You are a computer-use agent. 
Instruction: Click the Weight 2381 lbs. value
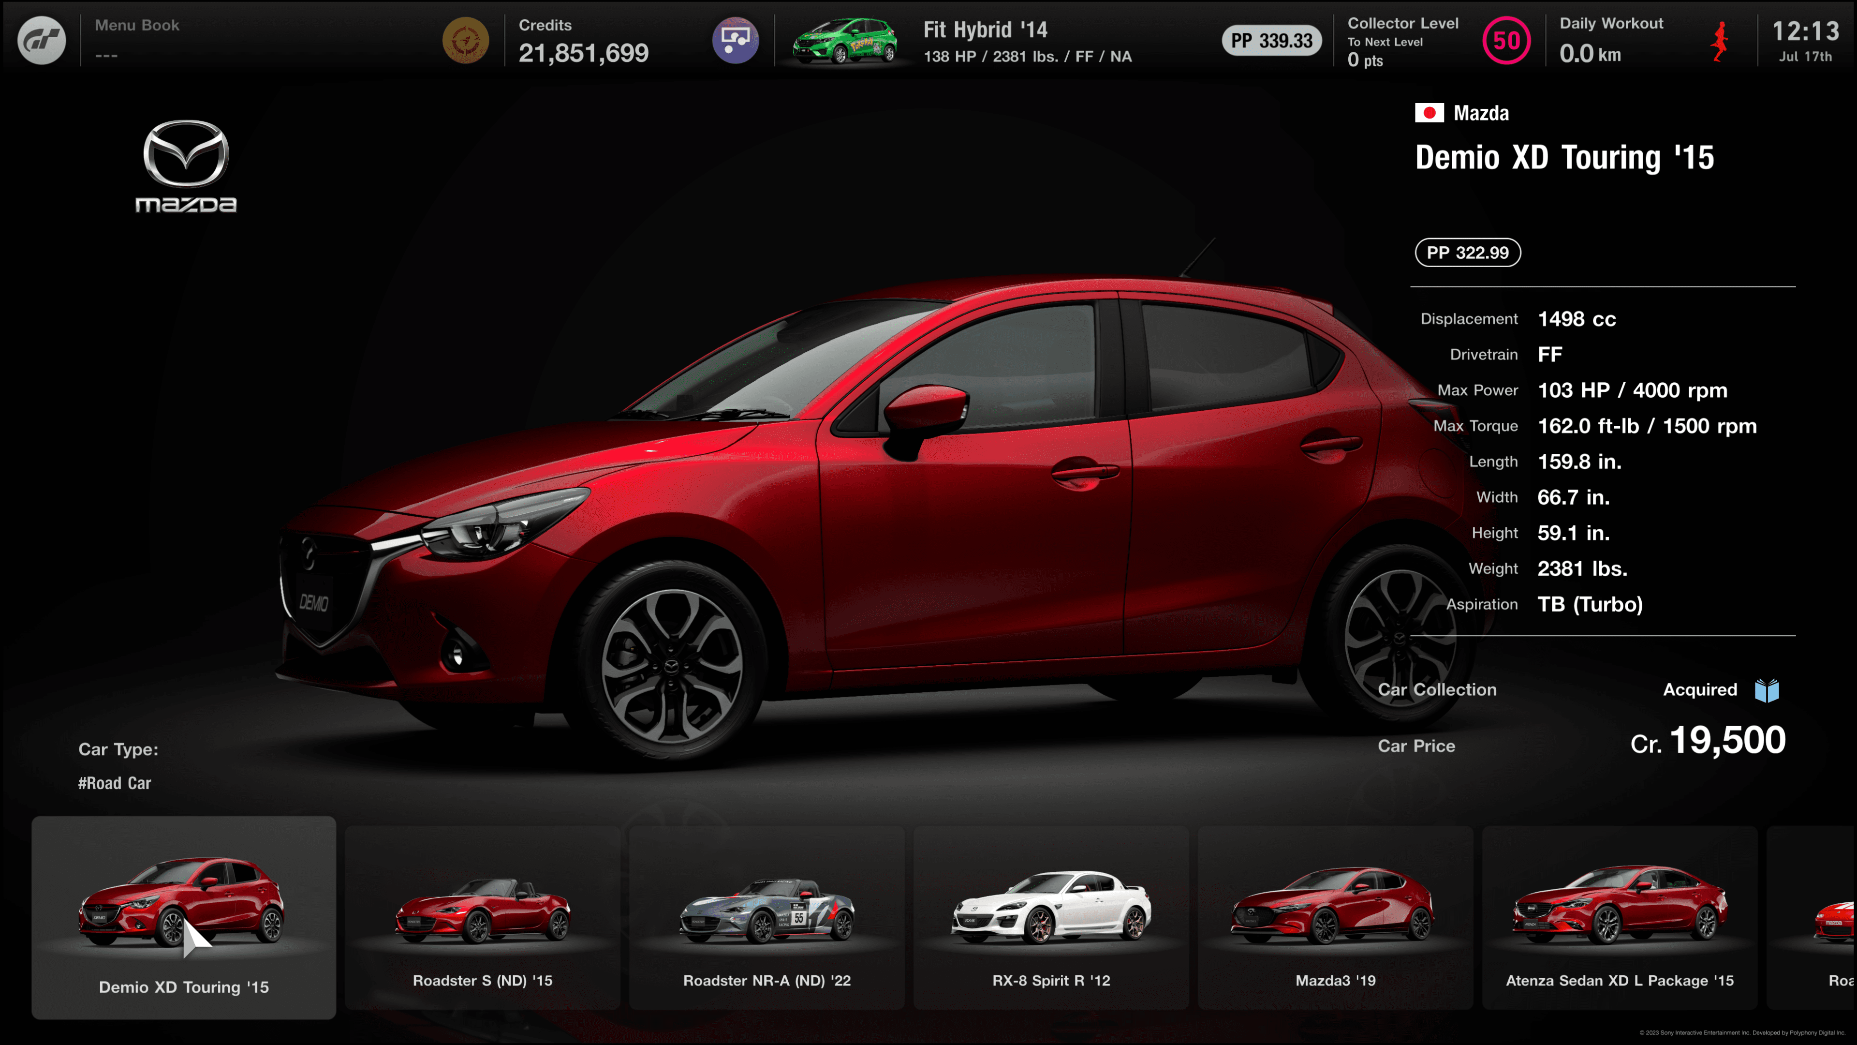(1582, 569)
